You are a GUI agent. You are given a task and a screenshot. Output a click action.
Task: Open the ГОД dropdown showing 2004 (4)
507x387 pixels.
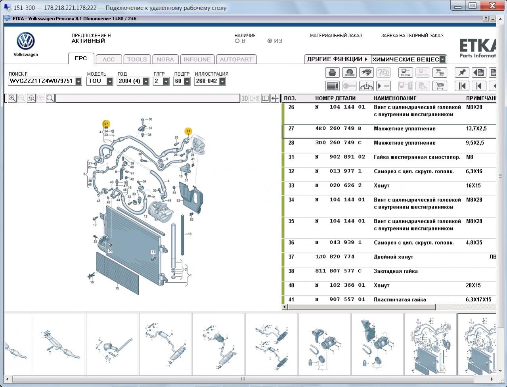(x=146, y=81)
